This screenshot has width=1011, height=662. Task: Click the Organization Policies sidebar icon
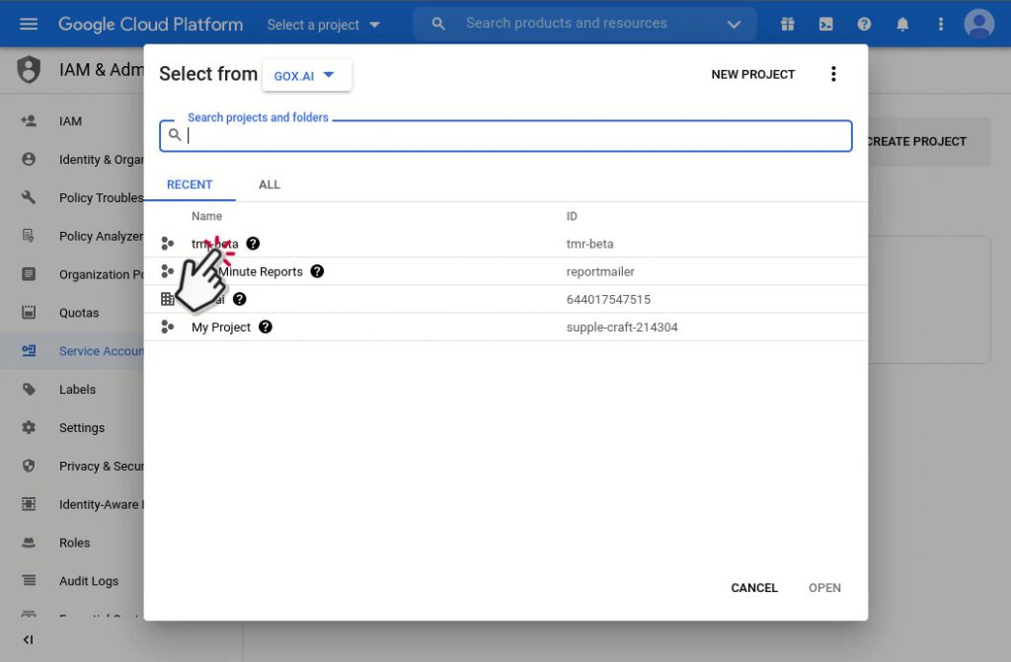click(29, 274)
